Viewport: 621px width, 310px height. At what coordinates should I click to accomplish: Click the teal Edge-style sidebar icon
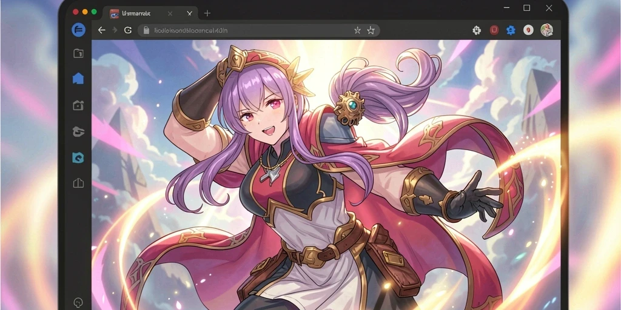pyautogui.click(x=78, y=158)
